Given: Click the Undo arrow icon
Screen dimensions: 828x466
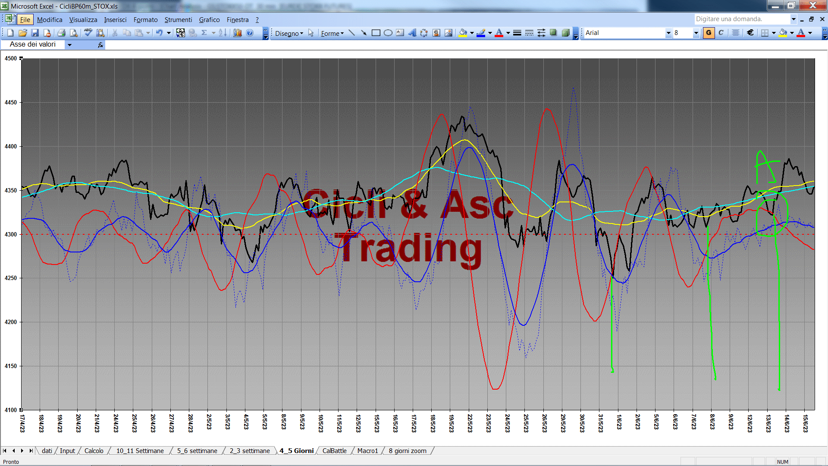Looking at the screenshot, I should tap(159, 33).
